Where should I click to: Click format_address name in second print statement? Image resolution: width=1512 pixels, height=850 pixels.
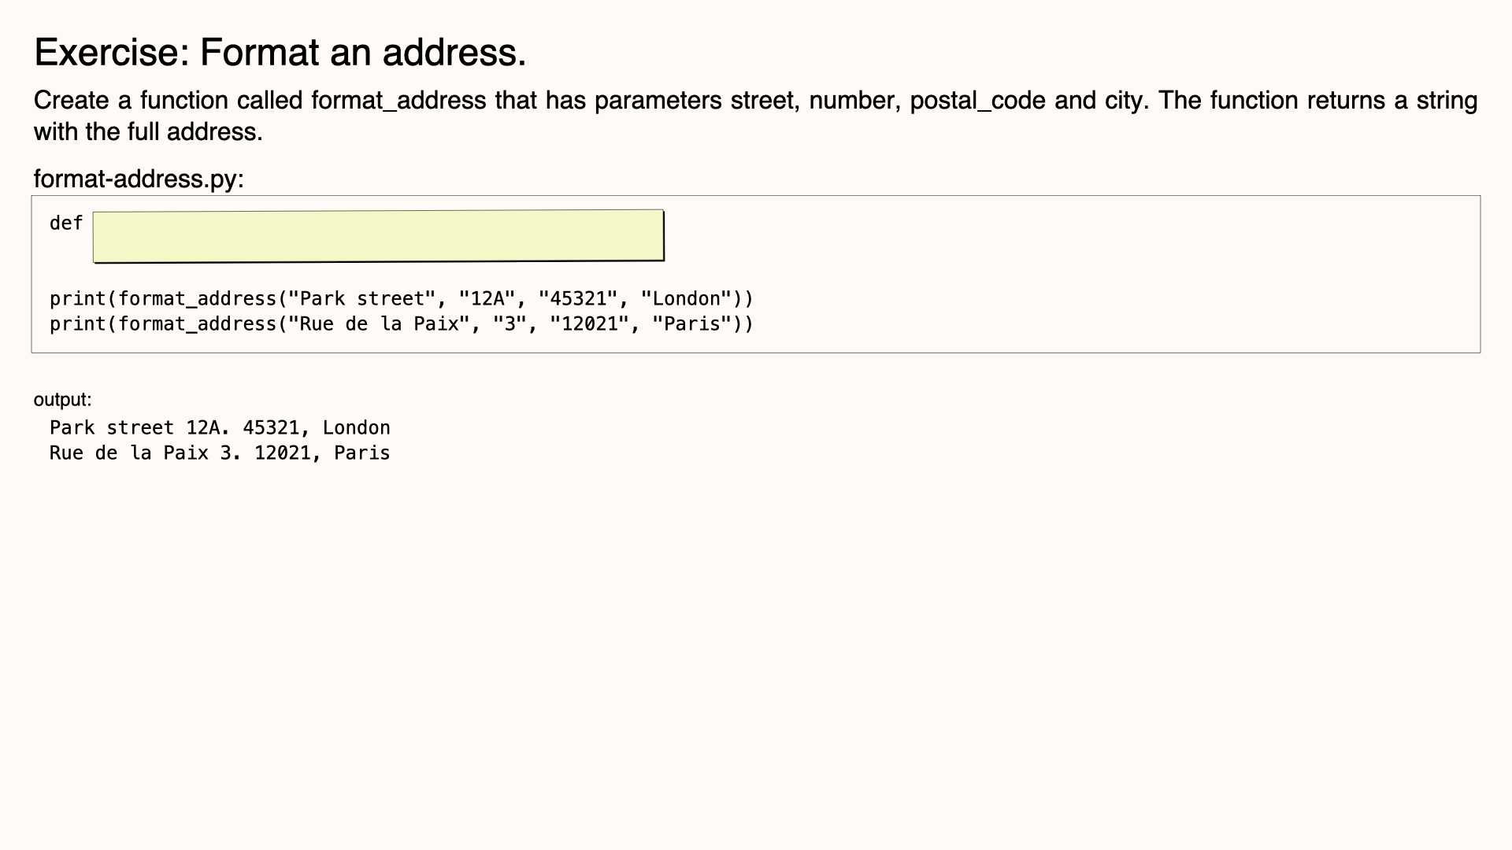tap(198, 324)
